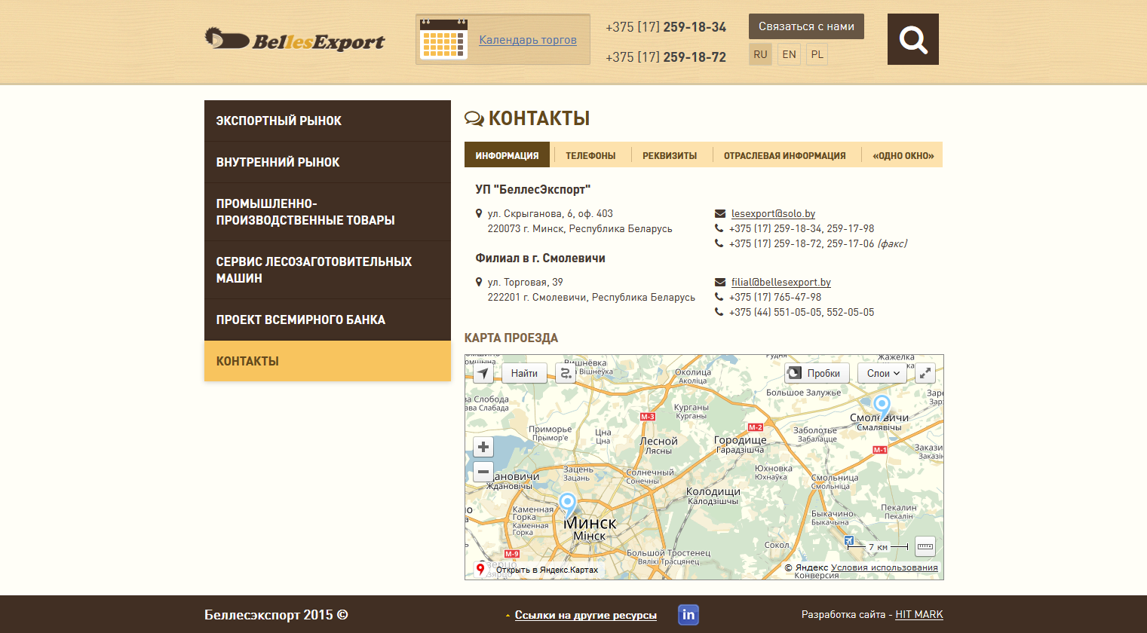Click the Smolevichi branch map pin
Screen dimensions: 1147x633
[882, 407]
